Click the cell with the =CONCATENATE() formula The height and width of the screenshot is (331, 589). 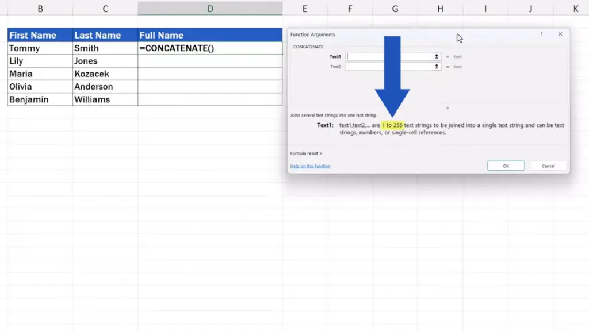[210, 48]
